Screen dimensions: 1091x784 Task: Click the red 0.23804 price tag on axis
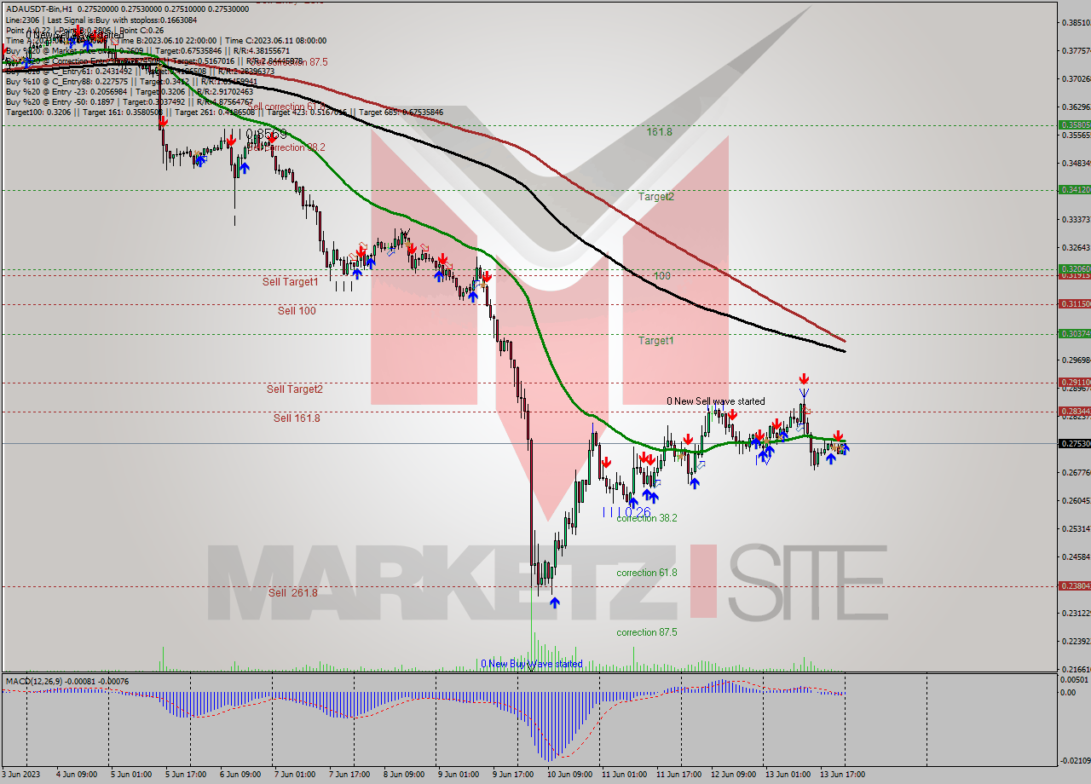(x=1074, y=586)
